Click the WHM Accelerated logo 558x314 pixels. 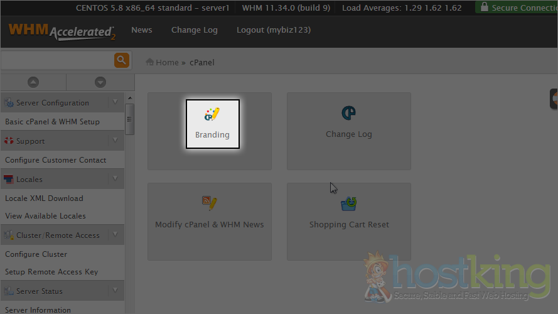[x=62, y=31]
